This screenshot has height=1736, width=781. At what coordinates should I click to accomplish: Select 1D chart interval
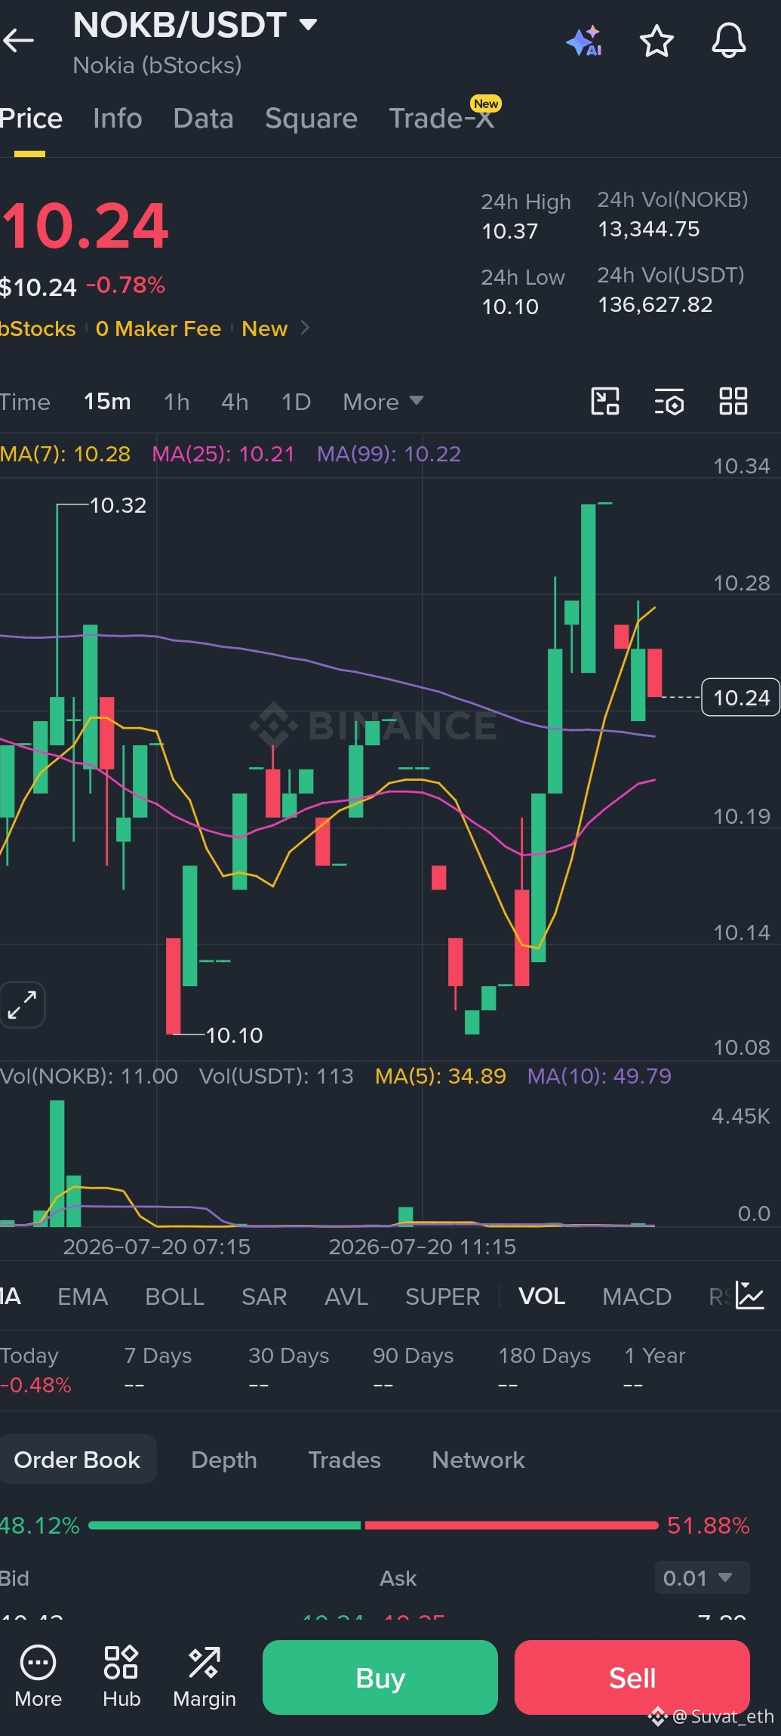click(x=296, y=402)
